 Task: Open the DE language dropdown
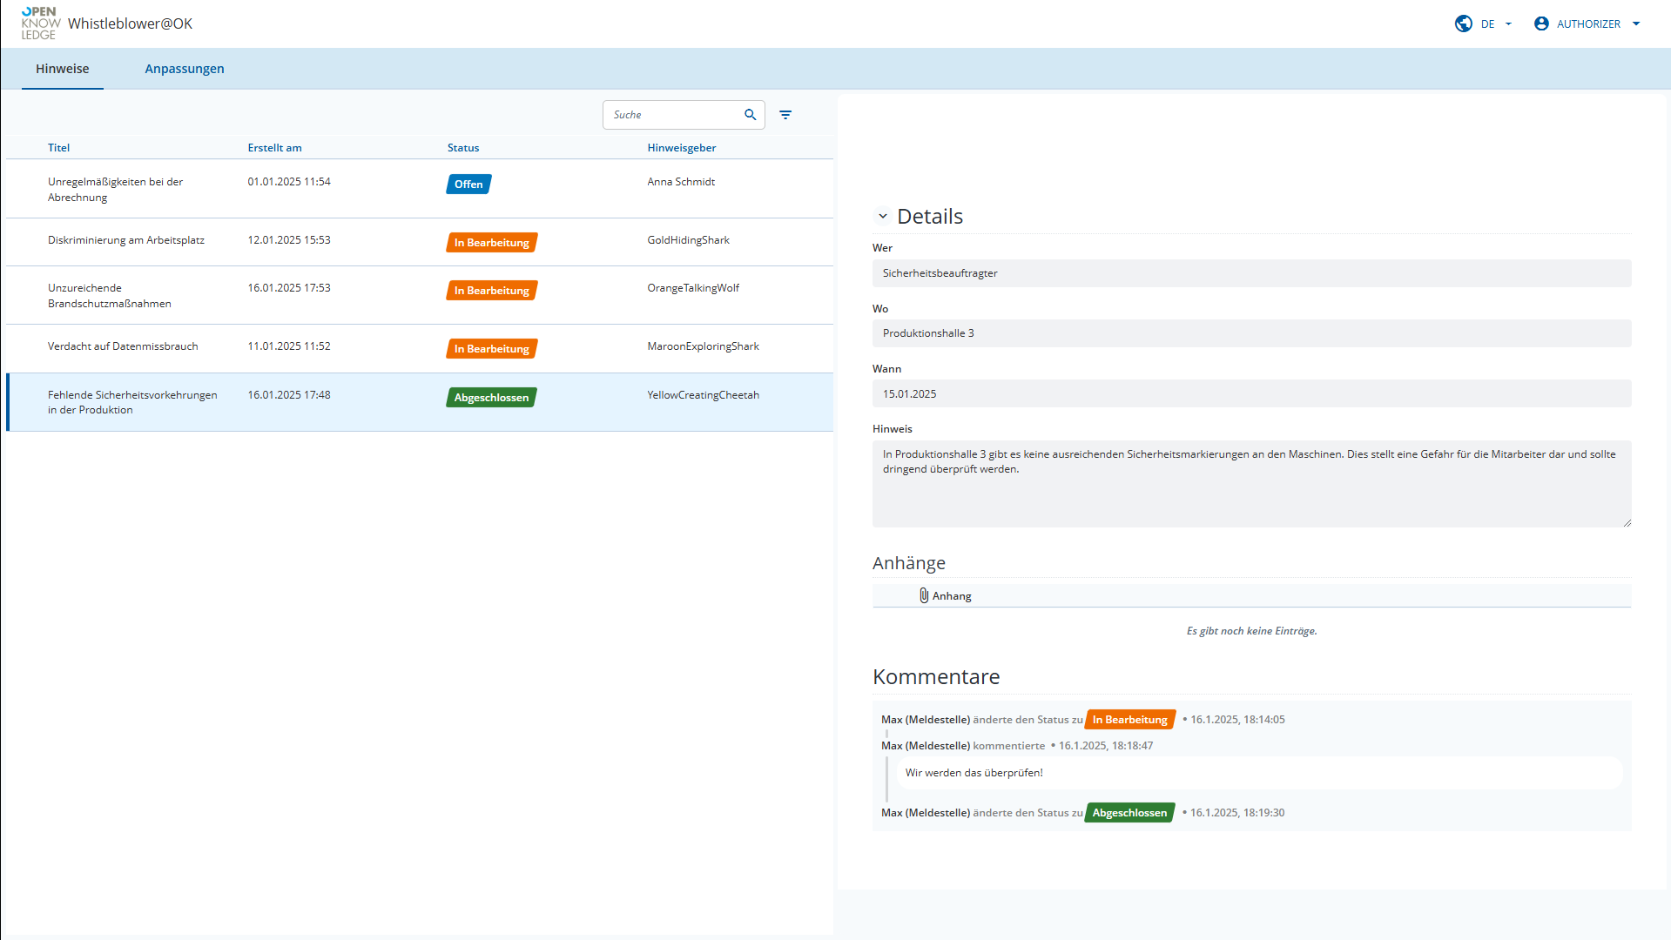(1496, 23)
